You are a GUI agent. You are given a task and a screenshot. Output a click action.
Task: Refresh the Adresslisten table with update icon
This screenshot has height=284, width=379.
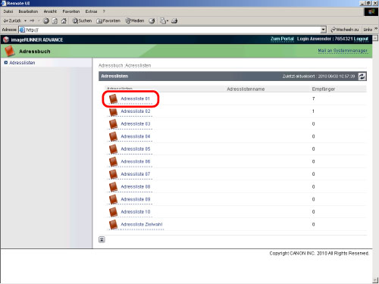click(x=362, y=76)
